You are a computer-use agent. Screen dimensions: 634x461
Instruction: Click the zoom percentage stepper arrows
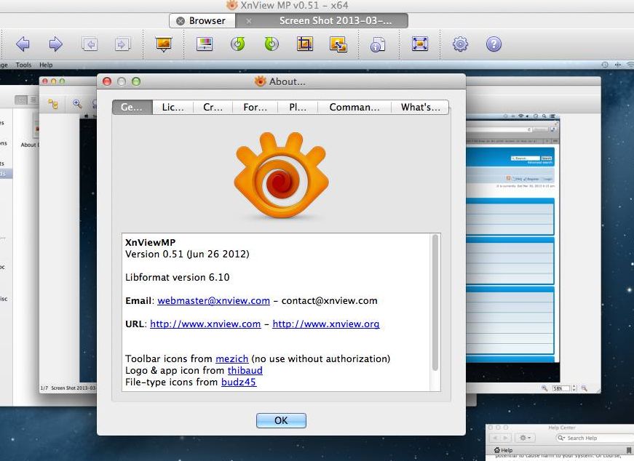point(574,388)
